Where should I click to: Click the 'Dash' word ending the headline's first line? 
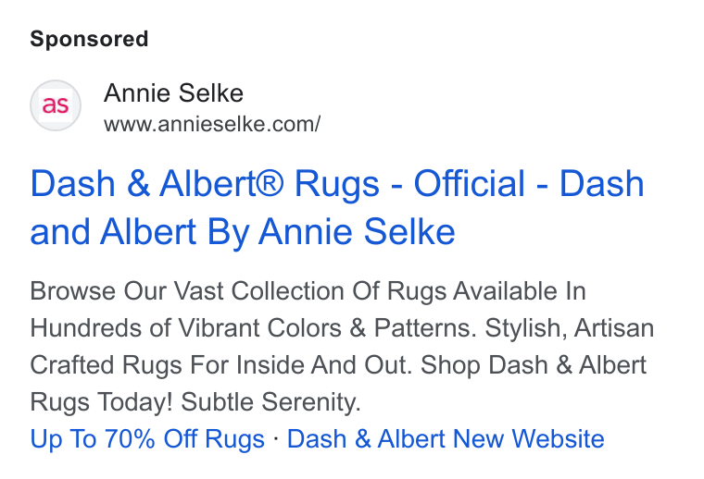[x=601, y=183]
